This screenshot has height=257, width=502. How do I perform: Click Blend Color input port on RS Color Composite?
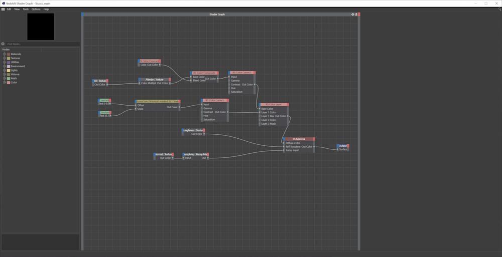point(191,81)
